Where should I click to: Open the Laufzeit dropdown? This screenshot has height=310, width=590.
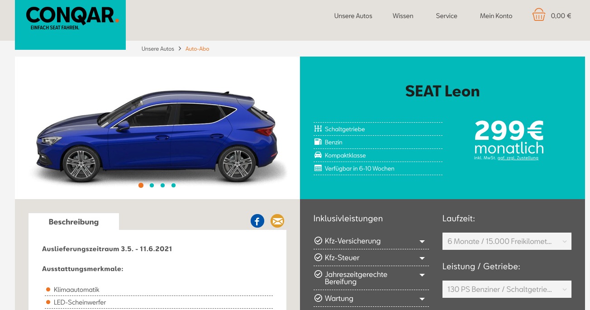pyautogui.click(x=507, y=241)
